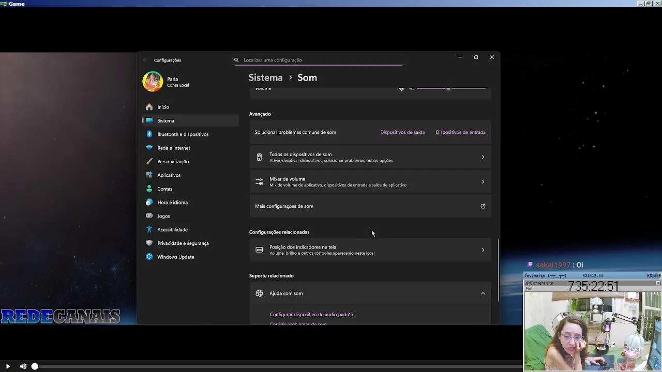Screen dimensions: 662x372
Task: Click the Configurações relacionadas heading
Action: pos(279,232)
